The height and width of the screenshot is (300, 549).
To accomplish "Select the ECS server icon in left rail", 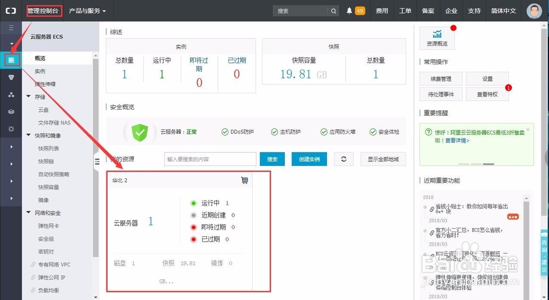I will pyautogui.click(x=11, y=60).
